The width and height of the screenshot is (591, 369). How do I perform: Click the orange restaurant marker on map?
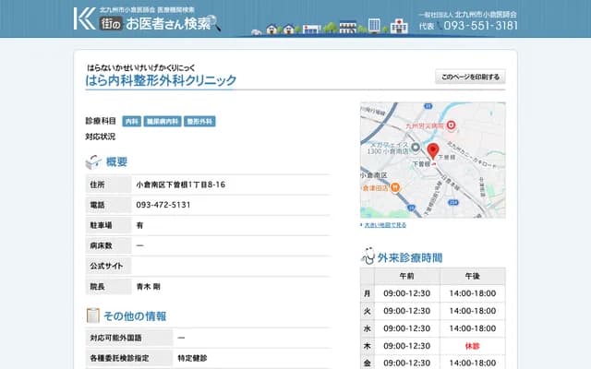click(x=395, y=186)
